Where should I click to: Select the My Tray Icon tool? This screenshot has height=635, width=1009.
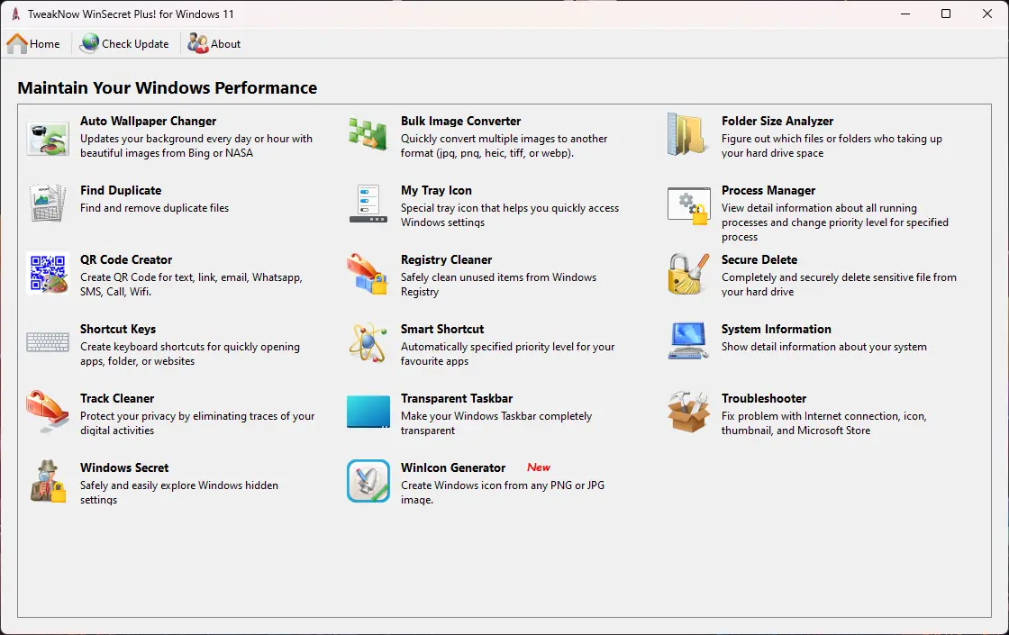[x=436, y=190]
